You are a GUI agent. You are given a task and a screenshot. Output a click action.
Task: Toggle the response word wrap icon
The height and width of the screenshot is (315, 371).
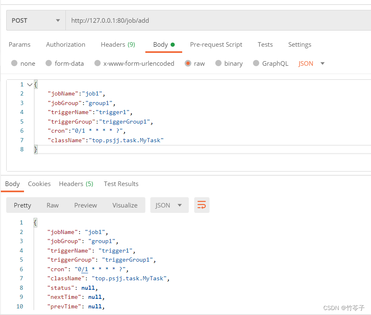point(202,205)
